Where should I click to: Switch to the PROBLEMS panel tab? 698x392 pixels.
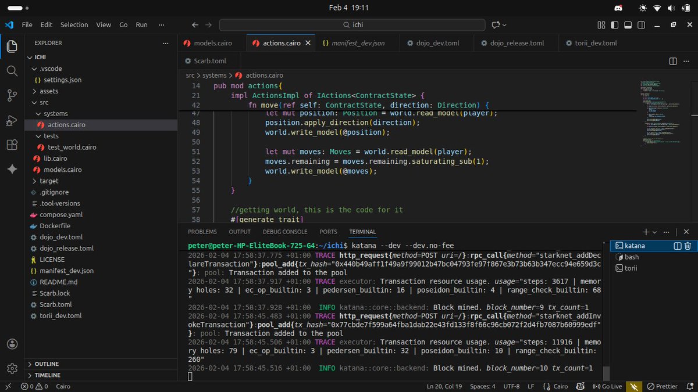point(202,232)
